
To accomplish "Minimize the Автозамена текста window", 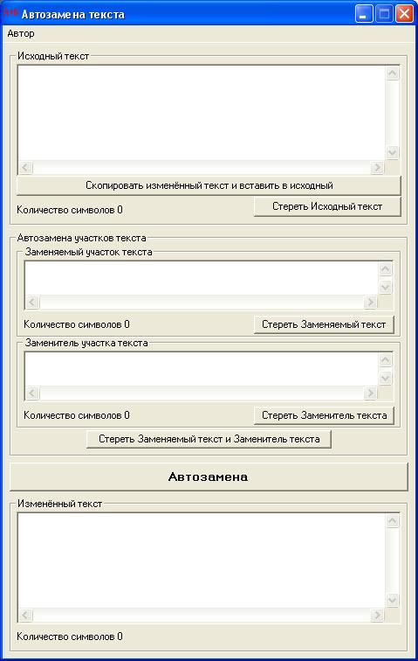I will point(364,14).
